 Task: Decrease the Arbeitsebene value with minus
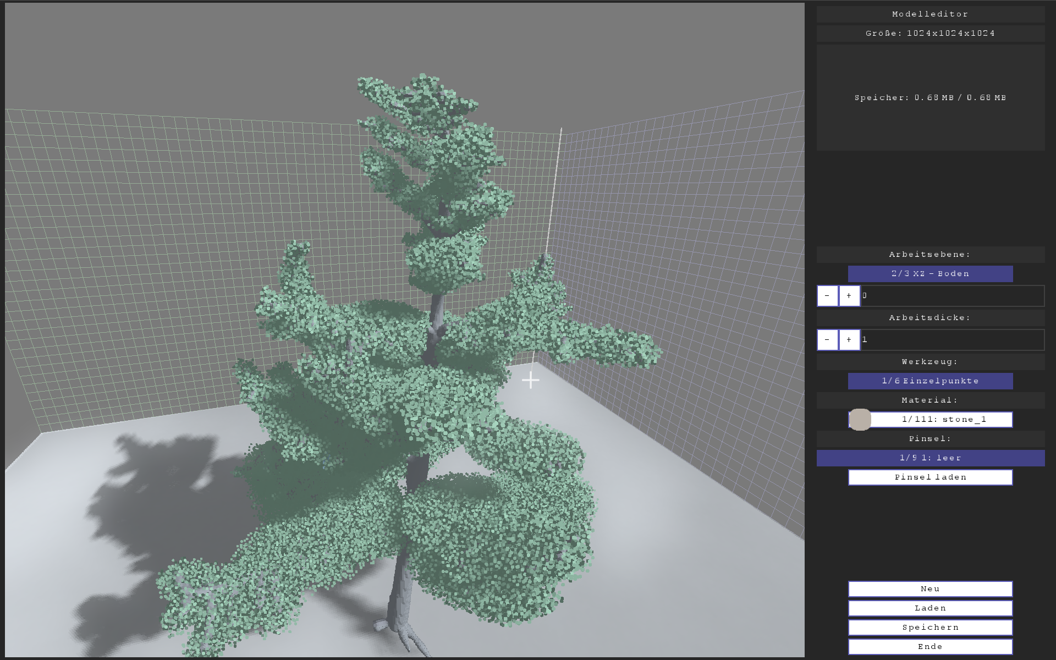[x=827, y=296]
